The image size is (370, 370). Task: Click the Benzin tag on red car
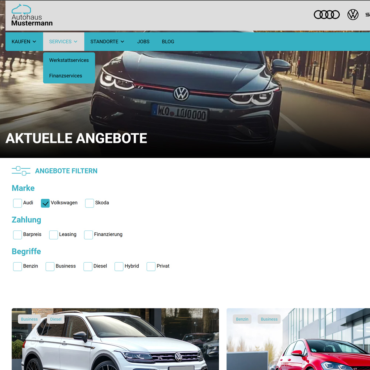242,319
